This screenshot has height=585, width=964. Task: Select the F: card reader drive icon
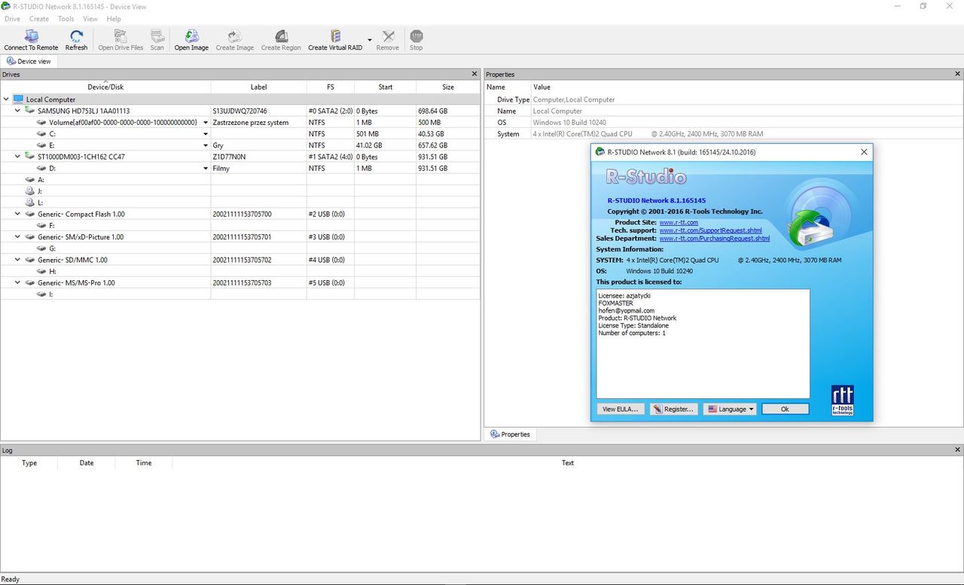pyautogui.click(x=41, y=225)
